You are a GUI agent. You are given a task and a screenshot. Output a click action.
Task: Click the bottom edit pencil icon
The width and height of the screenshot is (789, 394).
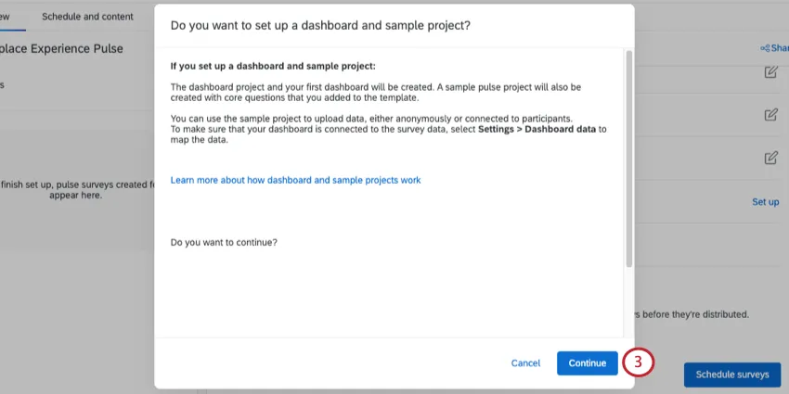pyautogui.click(x=770, y=158)
